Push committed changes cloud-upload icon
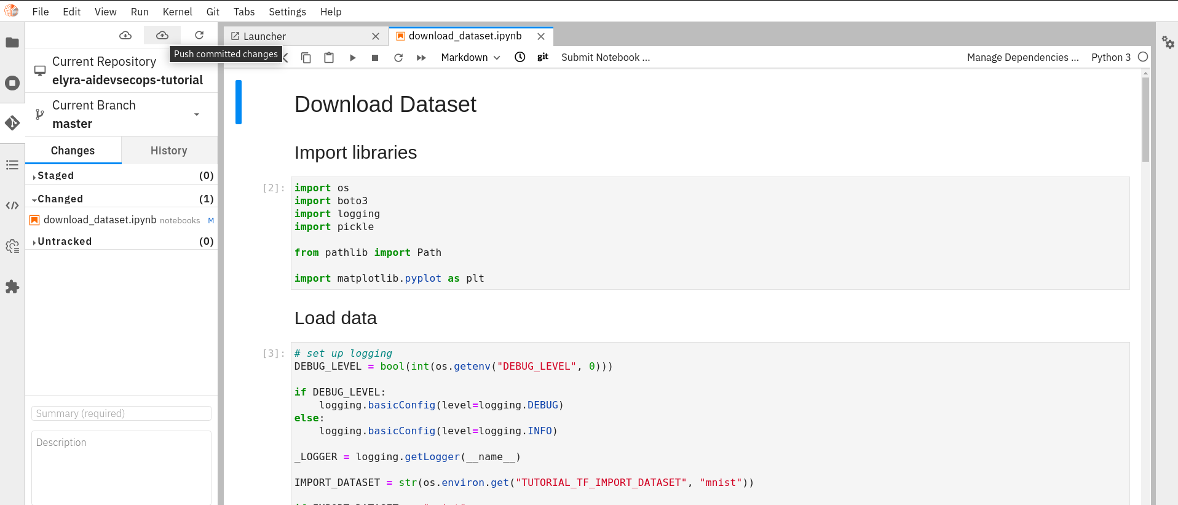 [x=162, y=35]
